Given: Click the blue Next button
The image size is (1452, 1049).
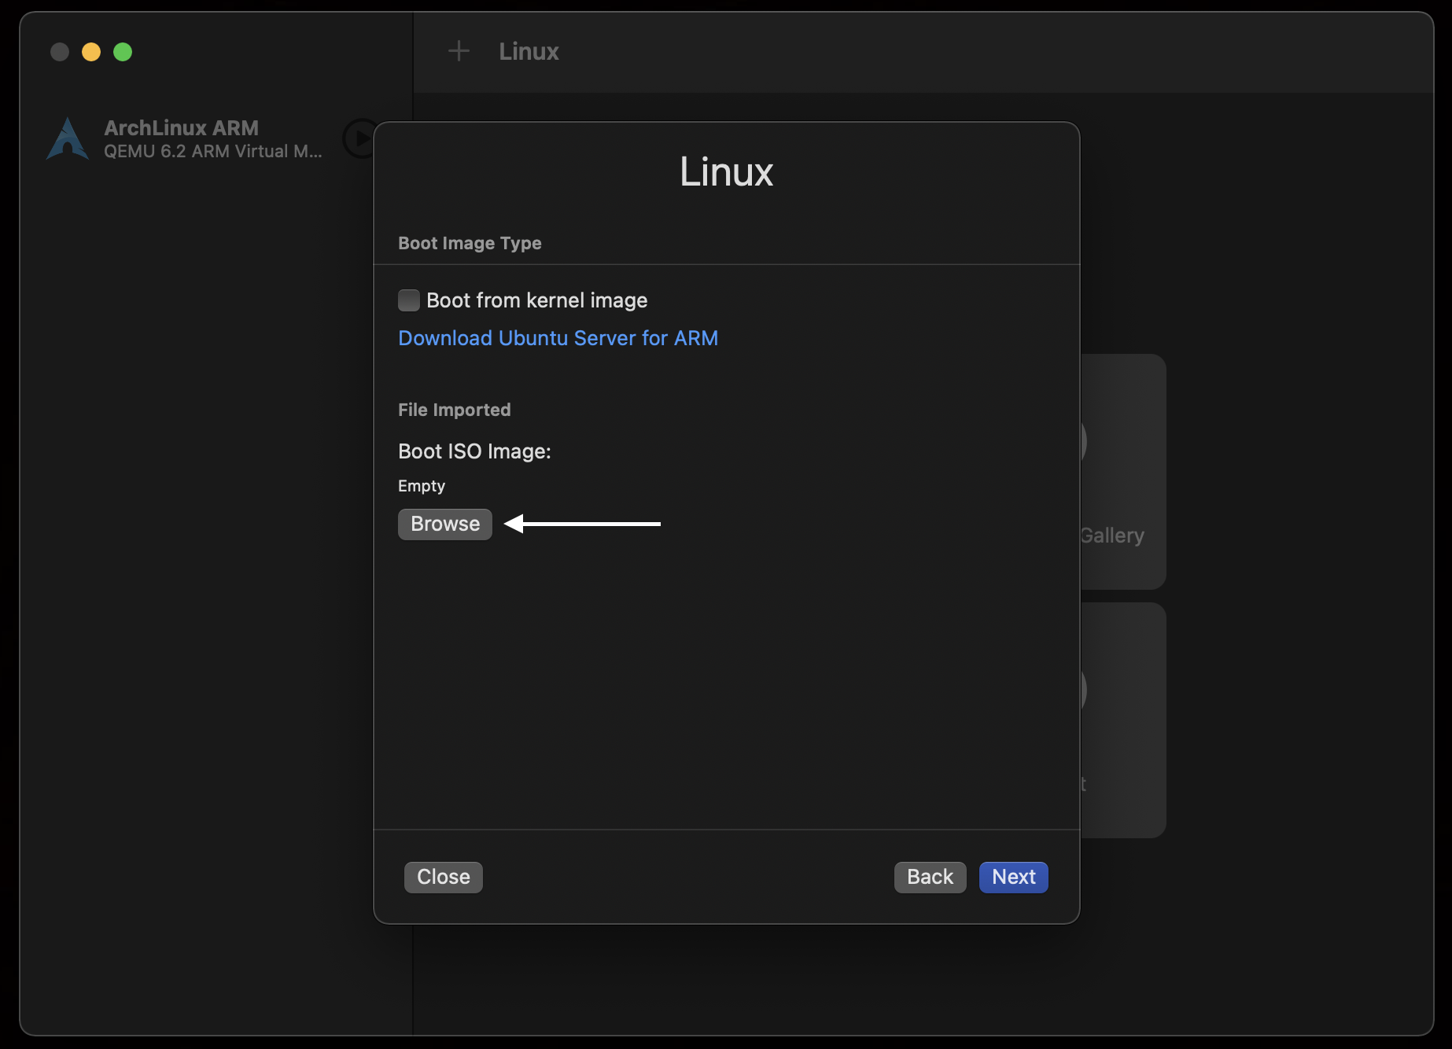Looking at the screenshot, I should pos(1013,878).
